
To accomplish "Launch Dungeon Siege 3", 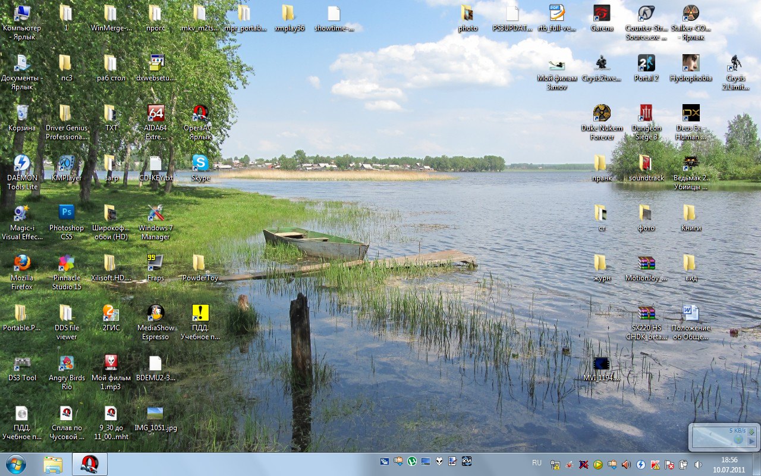I will (x=646, y=123).
